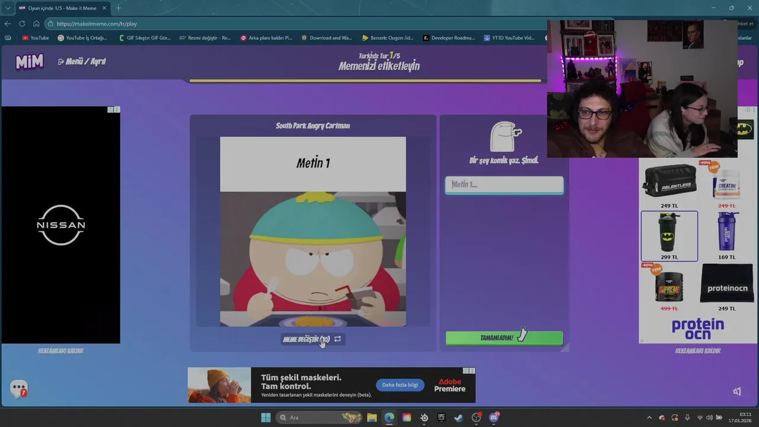759x427 pixels.
Task: Open the YT1D YouTube Vid... bookmark
Action: click(x=509, y=38)
